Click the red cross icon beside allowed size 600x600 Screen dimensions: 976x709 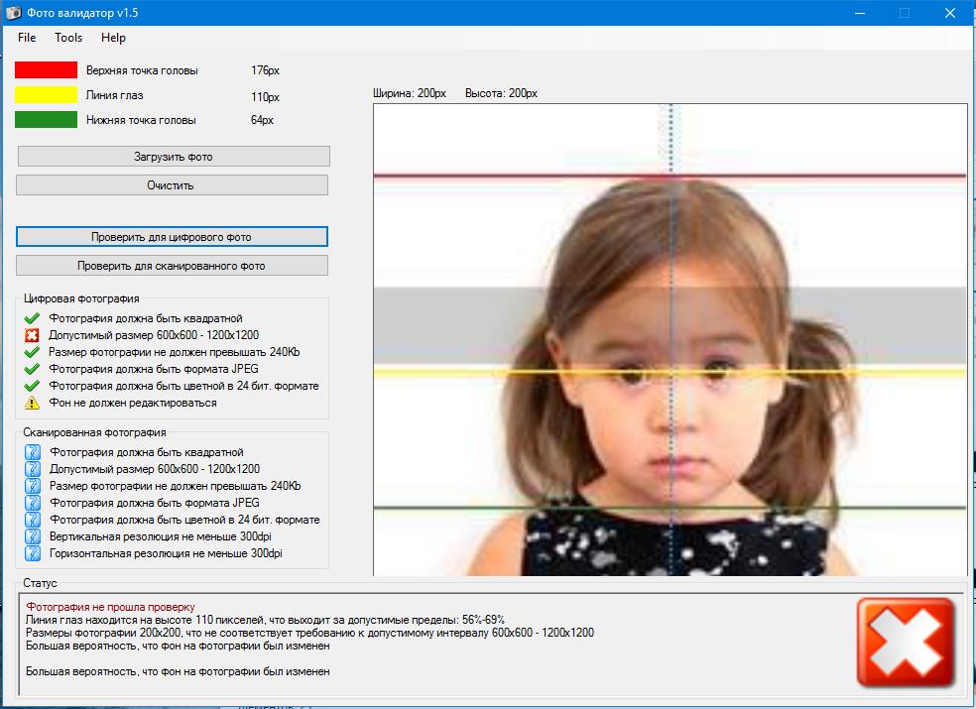click(32, 335)
